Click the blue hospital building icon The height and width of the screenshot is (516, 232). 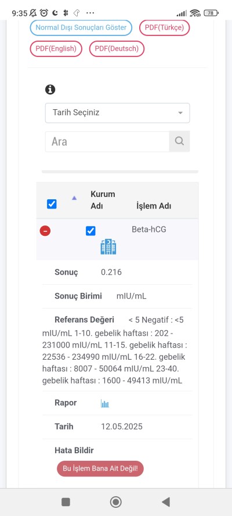click(108, 247)
